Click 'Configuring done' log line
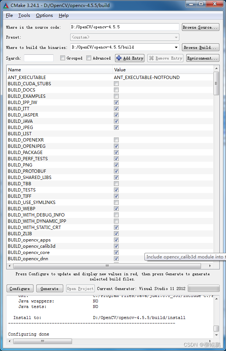This screenshot has height=351, width=226. coord(29,334)
